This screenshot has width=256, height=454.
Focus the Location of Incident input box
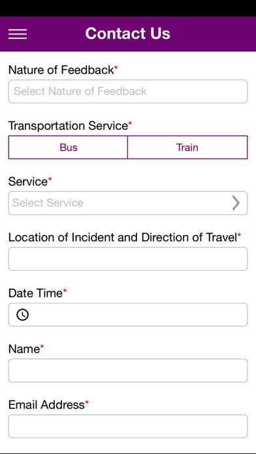[x=128, y=259]
